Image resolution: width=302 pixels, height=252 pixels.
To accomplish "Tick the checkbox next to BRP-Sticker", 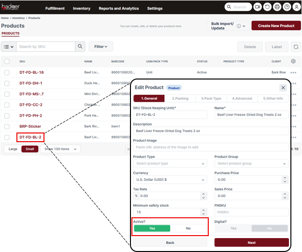I will (7, 126).
